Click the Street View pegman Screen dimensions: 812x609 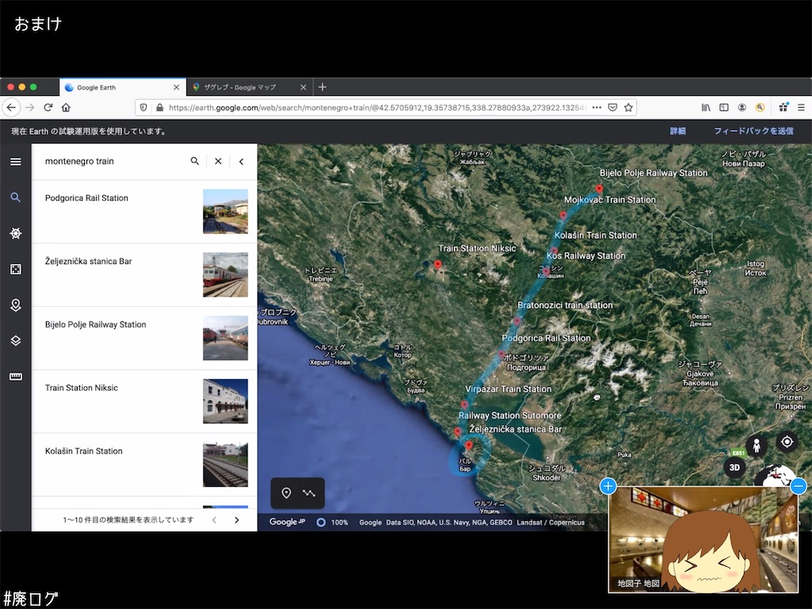756,446
